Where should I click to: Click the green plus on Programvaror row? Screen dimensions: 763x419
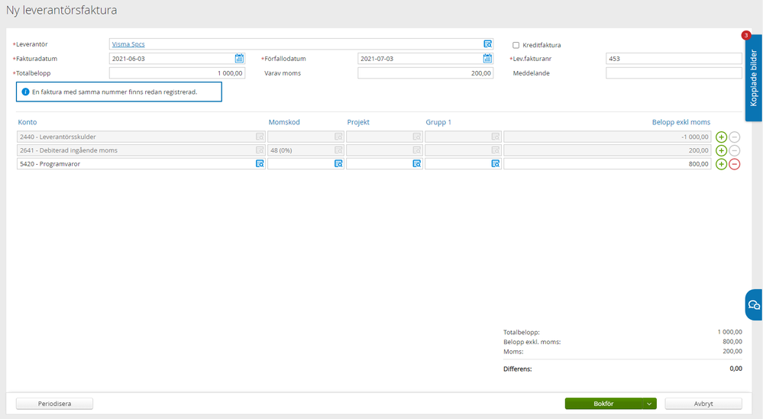[x=721, y=164]
